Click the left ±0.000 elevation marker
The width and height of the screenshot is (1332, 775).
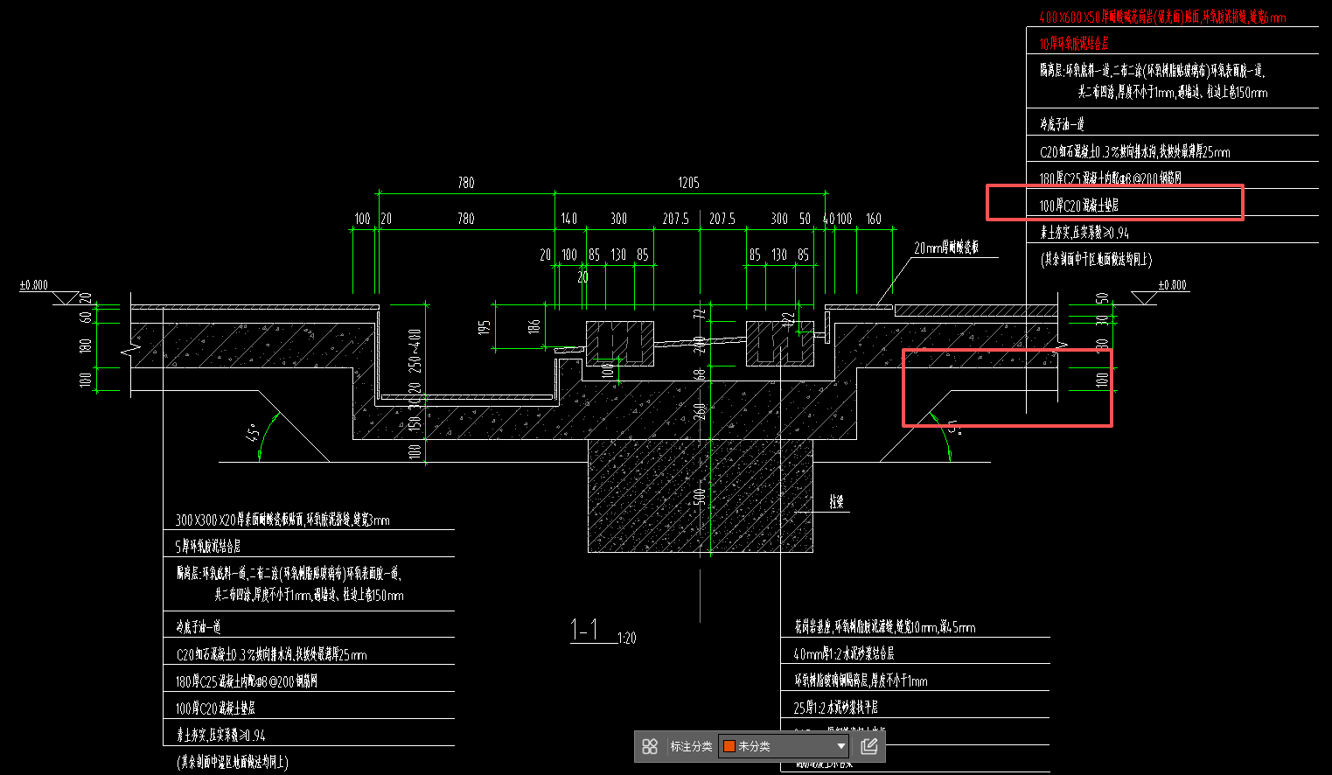click(34, 285)
